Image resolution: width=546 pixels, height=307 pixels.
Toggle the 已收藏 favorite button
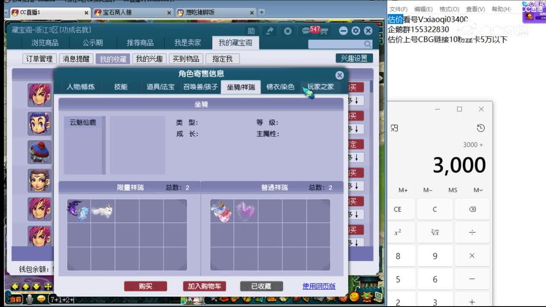coord(261,286)
